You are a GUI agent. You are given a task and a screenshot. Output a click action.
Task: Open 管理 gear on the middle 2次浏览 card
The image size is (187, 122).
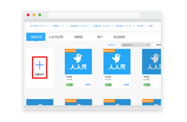tap(126, 85)
